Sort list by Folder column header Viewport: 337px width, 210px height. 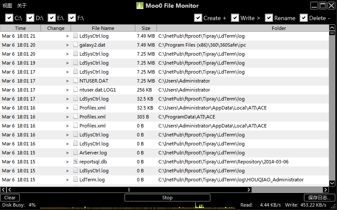243,28
